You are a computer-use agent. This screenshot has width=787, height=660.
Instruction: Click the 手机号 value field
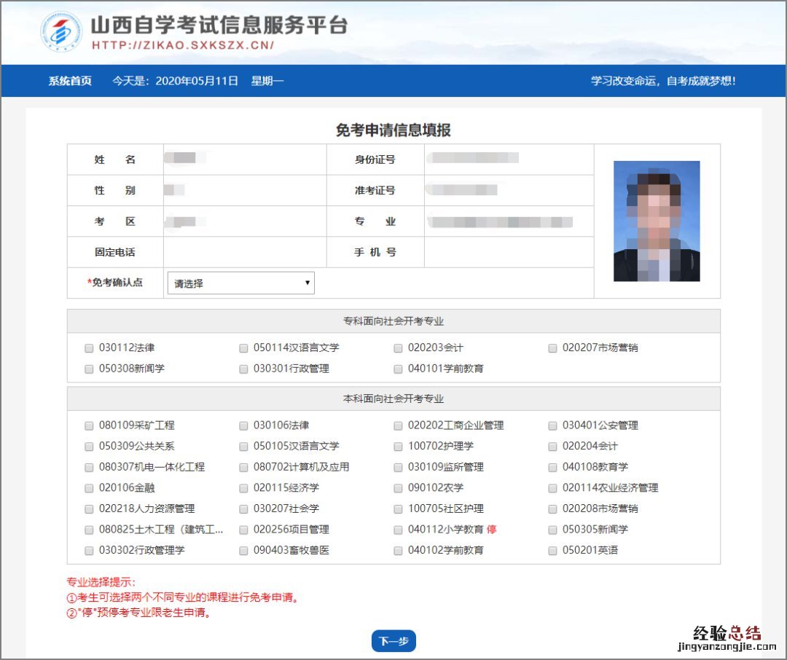tap(508, 253)
